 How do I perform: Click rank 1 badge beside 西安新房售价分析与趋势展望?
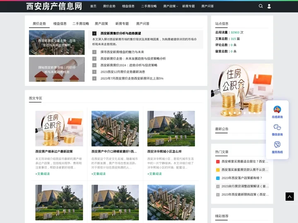tap(94, 33)
